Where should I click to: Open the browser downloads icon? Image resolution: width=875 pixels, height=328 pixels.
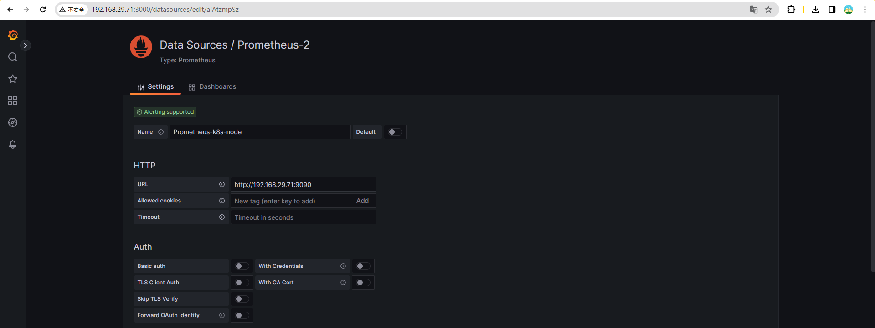(816, 10)
